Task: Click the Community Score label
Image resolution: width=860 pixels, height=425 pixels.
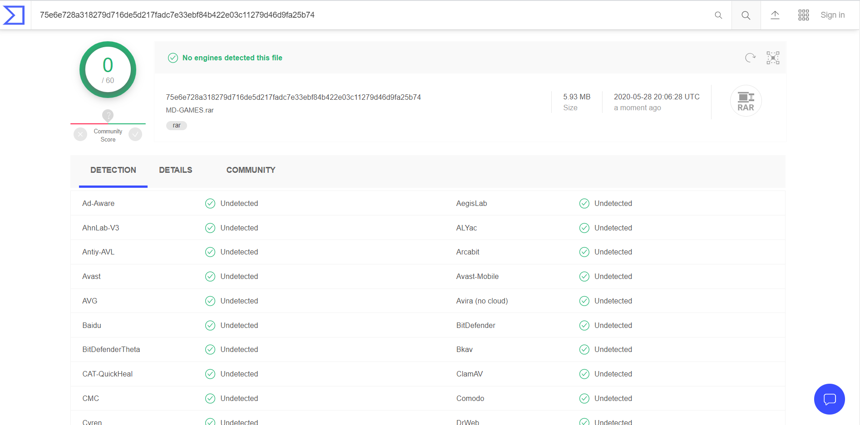Action: [x=108, y=135]
